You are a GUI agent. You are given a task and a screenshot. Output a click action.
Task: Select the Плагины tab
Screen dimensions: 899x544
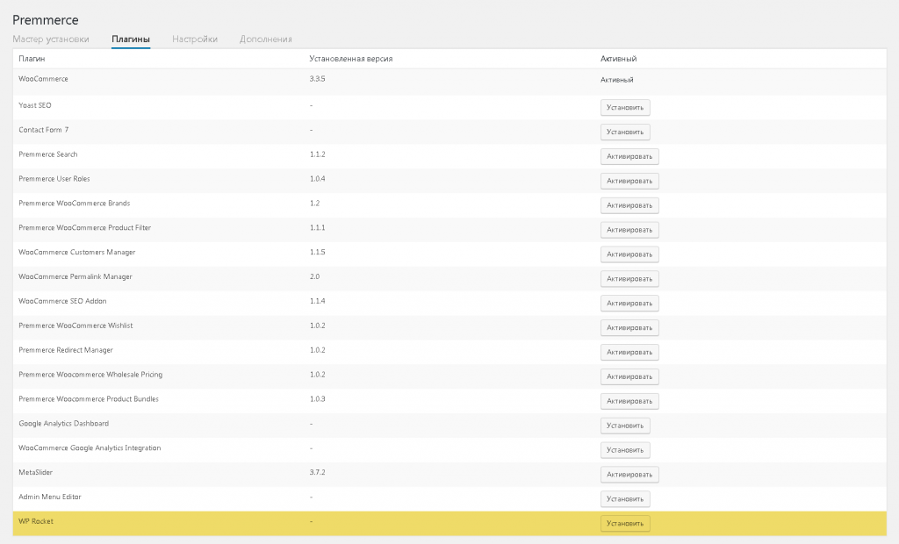[x=131, y=39]
